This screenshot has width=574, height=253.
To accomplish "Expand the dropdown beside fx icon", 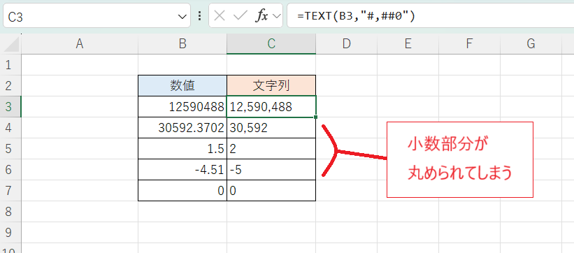I will (x=277, y=16).
